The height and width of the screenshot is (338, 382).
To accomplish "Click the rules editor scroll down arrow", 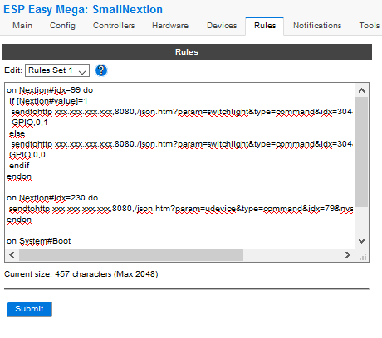I will coord(361,241).
